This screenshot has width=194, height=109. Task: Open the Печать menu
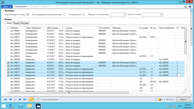(x=45, y=7)
